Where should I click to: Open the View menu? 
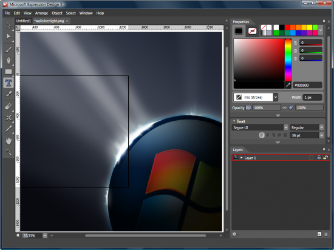tap(27, 13)
